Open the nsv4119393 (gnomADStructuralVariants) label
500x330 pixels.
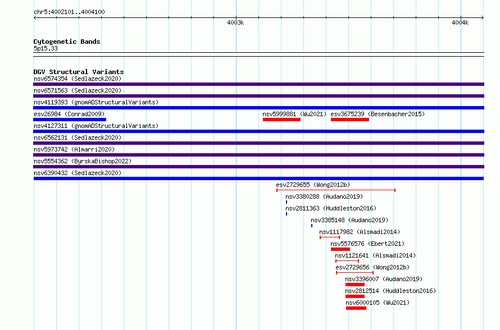96,102
